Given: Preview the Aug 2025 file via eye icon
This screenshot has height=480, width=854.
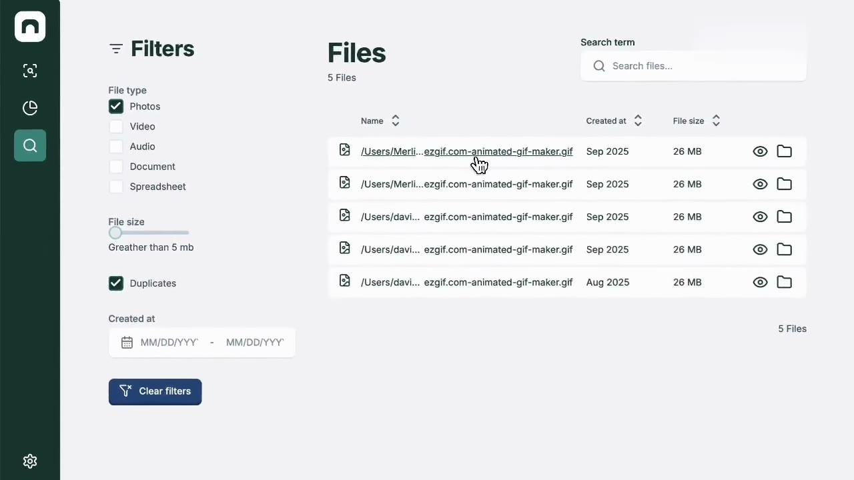Looking at the screenshot, I should point(760,282).
